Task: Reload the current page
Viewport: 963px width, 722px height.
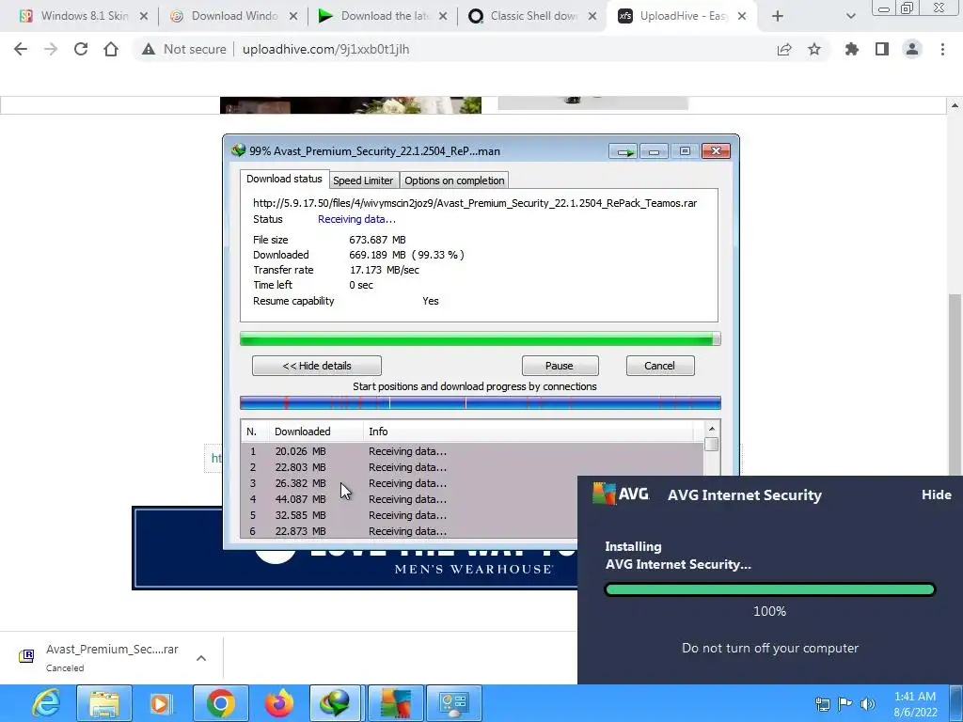Action: (81, 49)
